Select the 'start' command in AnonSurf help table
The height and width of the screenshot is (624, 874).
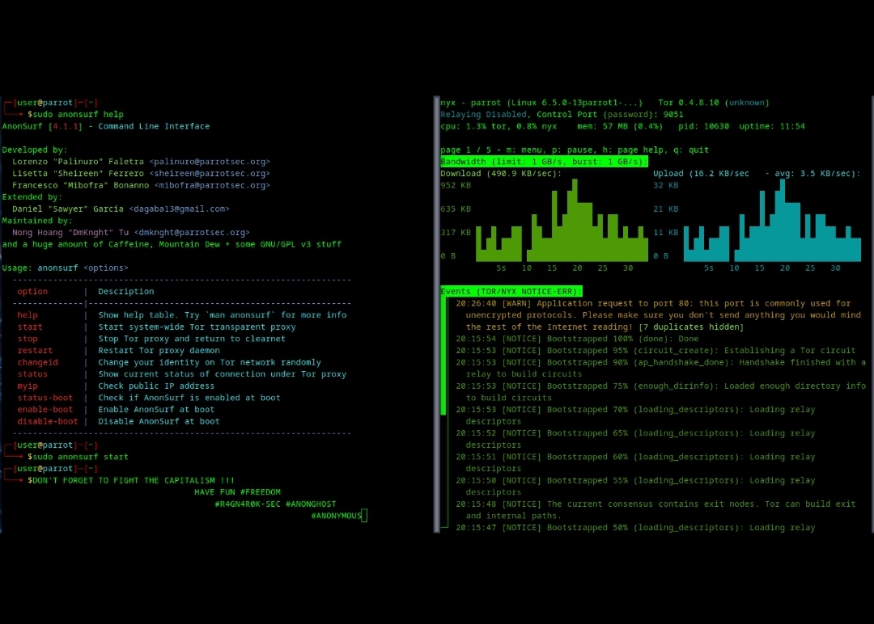(x=30, y=327)
